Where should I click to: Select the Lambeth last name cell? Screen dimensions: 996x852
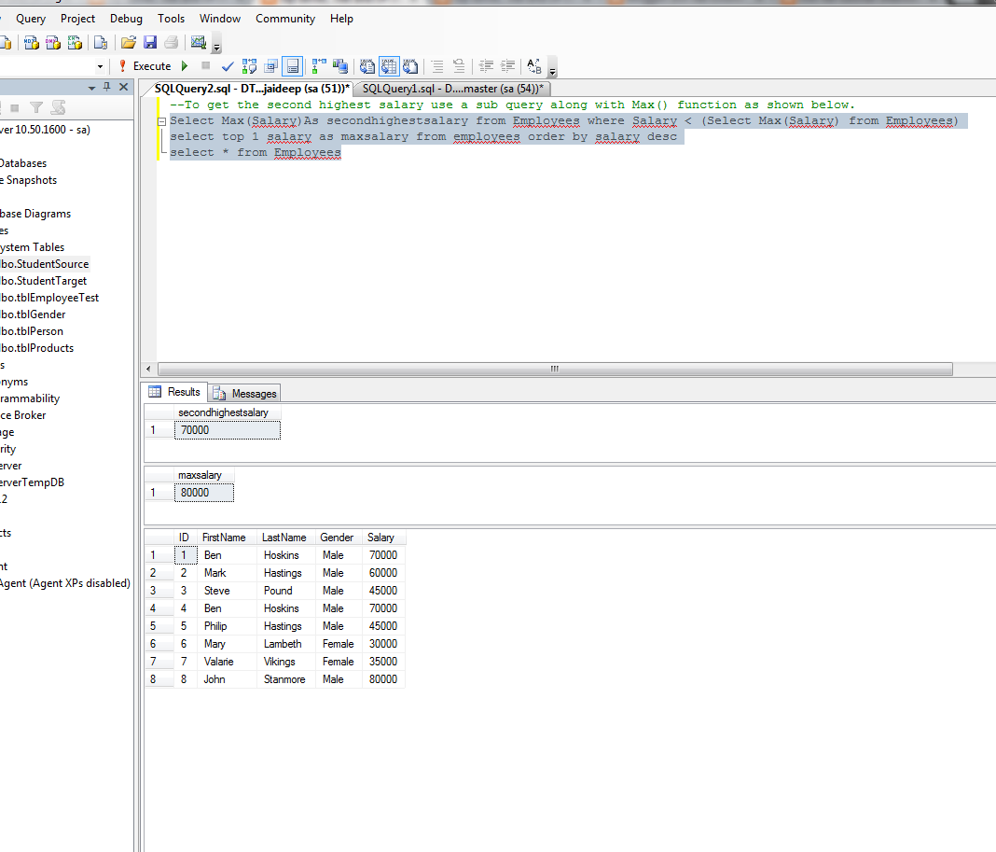tap(285, 644)
